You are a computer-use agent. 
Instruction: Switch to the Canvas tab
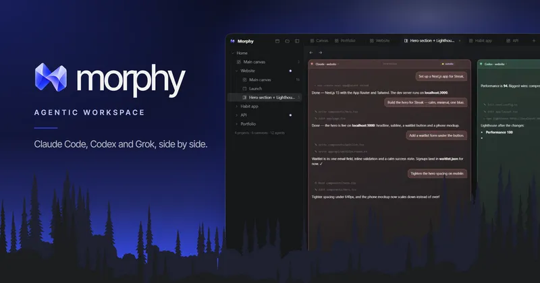point(319,40)
